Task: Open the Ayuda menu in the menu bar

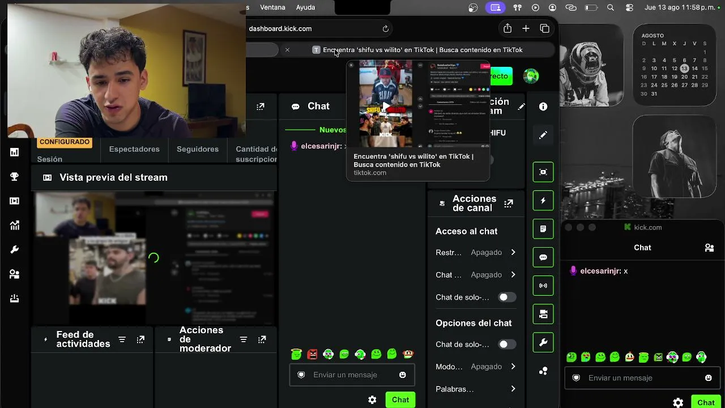Action: click(x=305, y=7)
